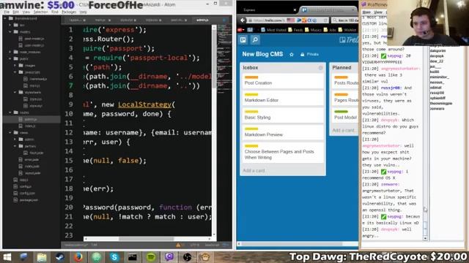Open the Jobs bookmarks folder
The height and width of the screenshot is (263, 469).
pyautogui.click(x=330, y=30)
